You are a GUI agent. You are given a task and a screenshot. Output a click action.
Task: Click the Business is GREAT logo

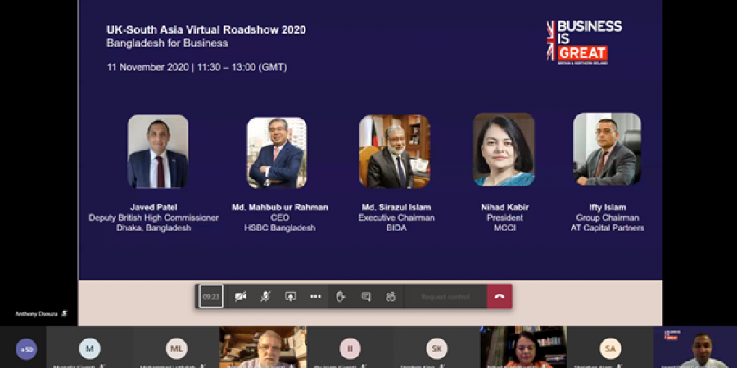click(584, 43)
